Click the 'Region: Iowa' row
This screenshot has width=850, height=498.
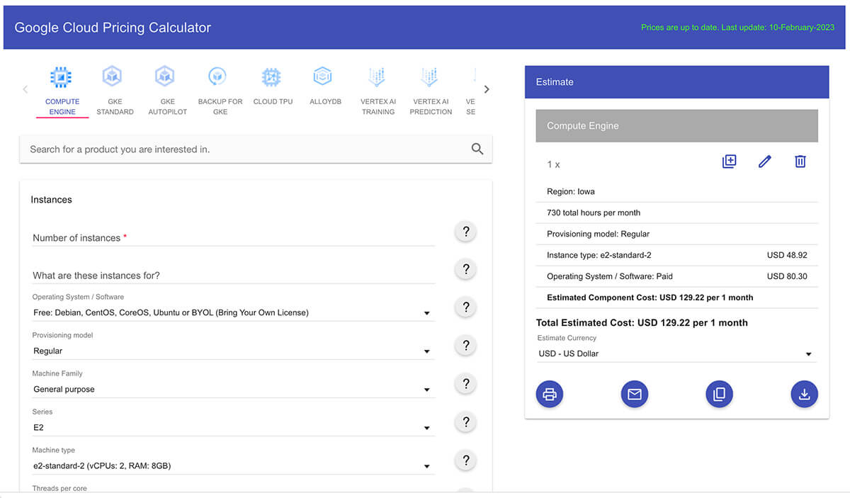(x=677, y=191)
